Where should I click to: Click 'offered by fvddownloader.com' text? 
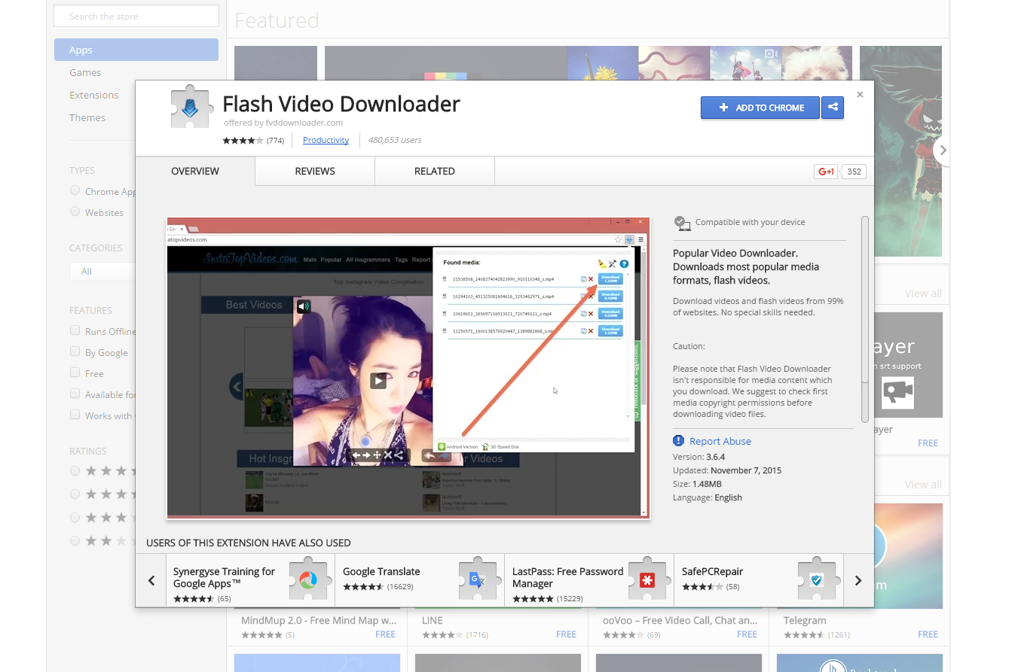point(283,123)
